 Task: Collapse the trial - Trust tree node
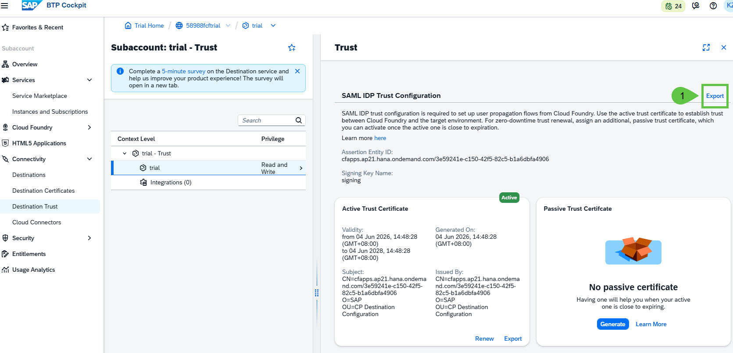[x=125, y=153]
